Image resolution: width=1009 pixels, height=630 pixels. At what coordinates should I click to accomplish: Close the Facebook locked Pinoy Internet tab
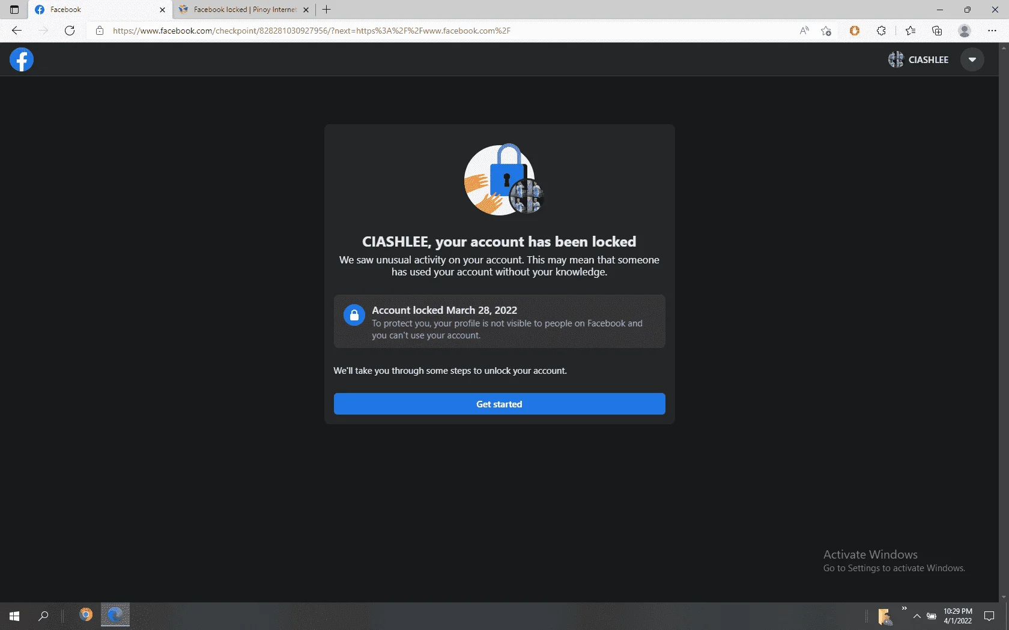tap(306, 10)
